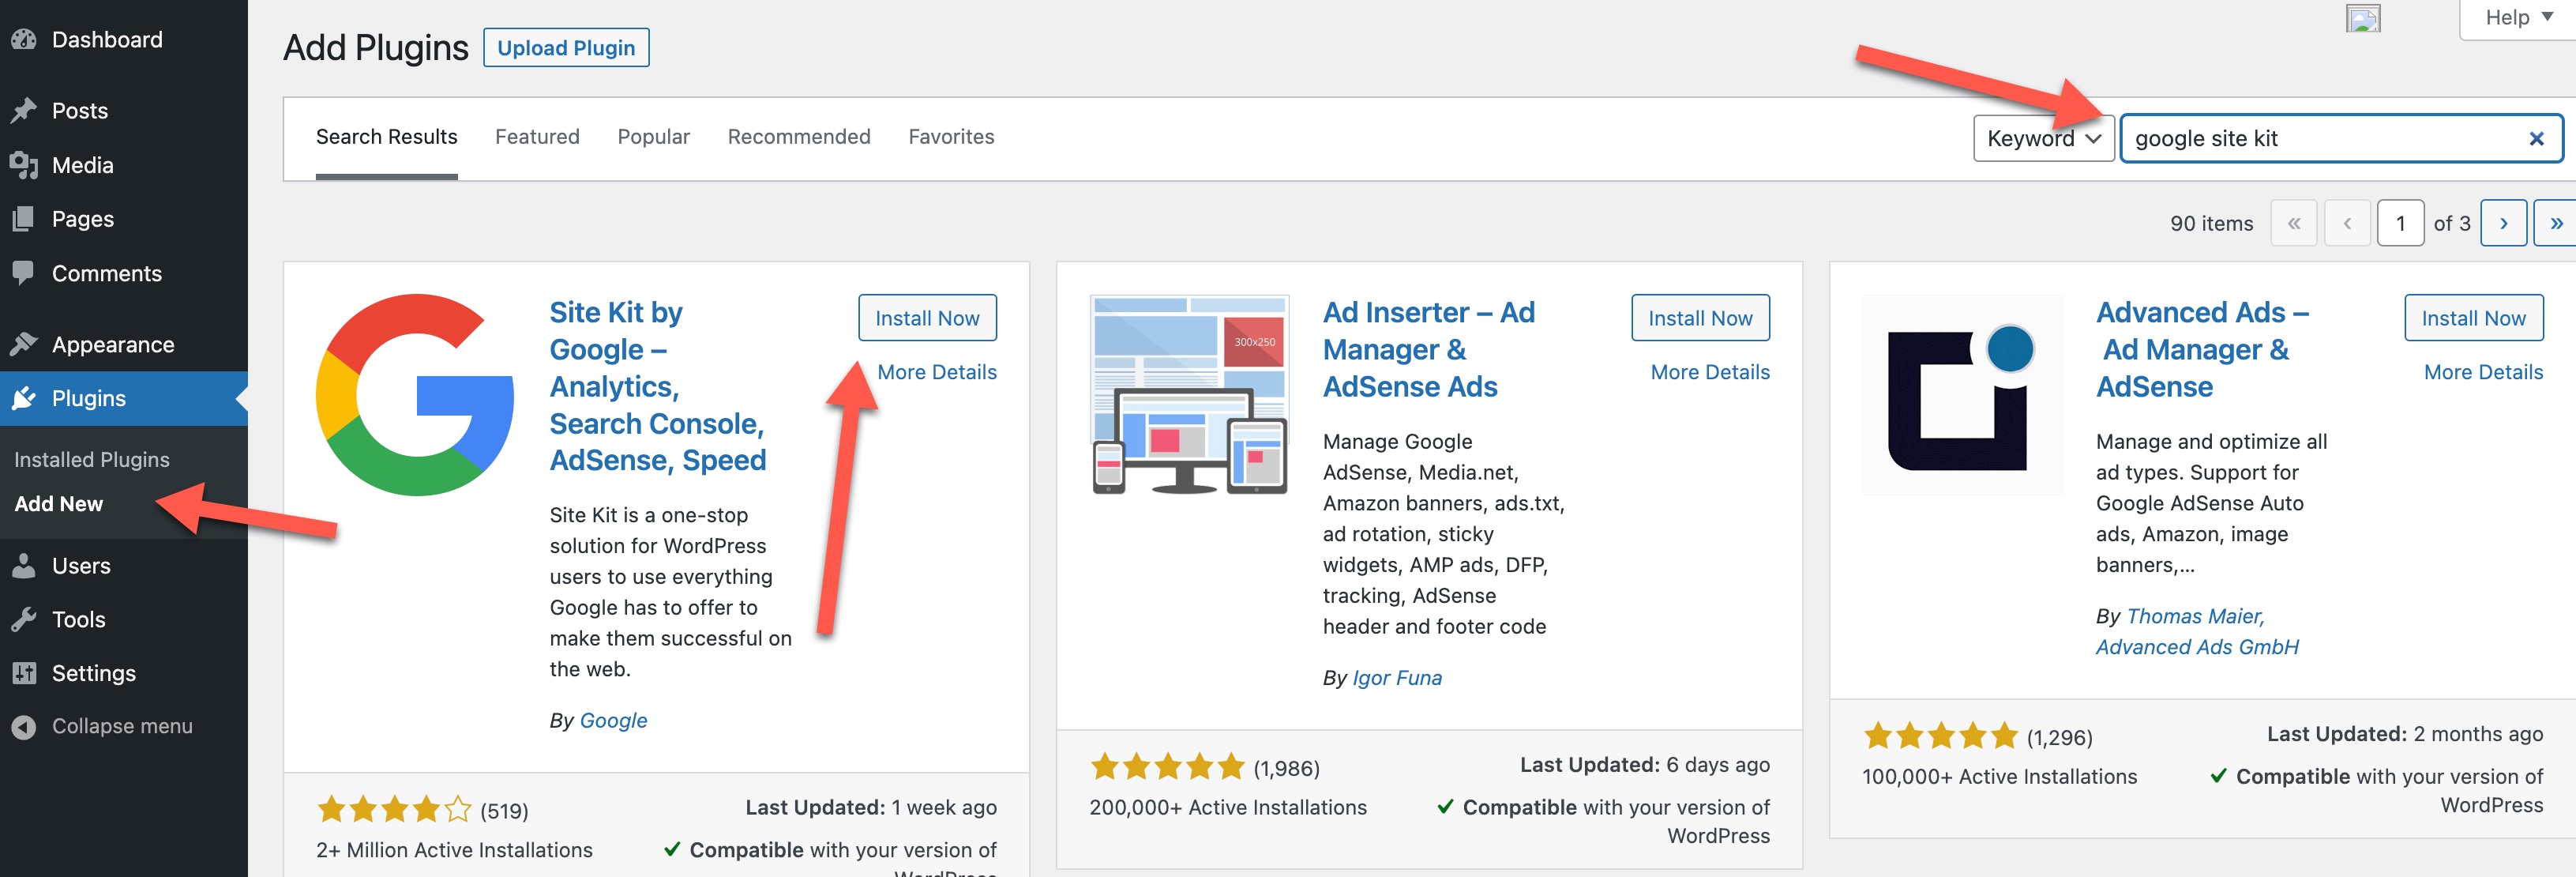Viewport: 2576px width, 877px height.
Task: Clear the search field with the X
Action: 2536,139
